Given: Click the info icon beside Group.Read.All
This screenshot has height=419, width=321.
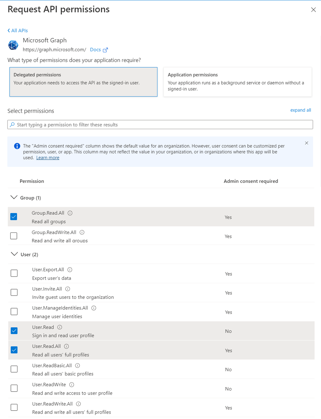Looking at the screenshot, I should (70, 213).
